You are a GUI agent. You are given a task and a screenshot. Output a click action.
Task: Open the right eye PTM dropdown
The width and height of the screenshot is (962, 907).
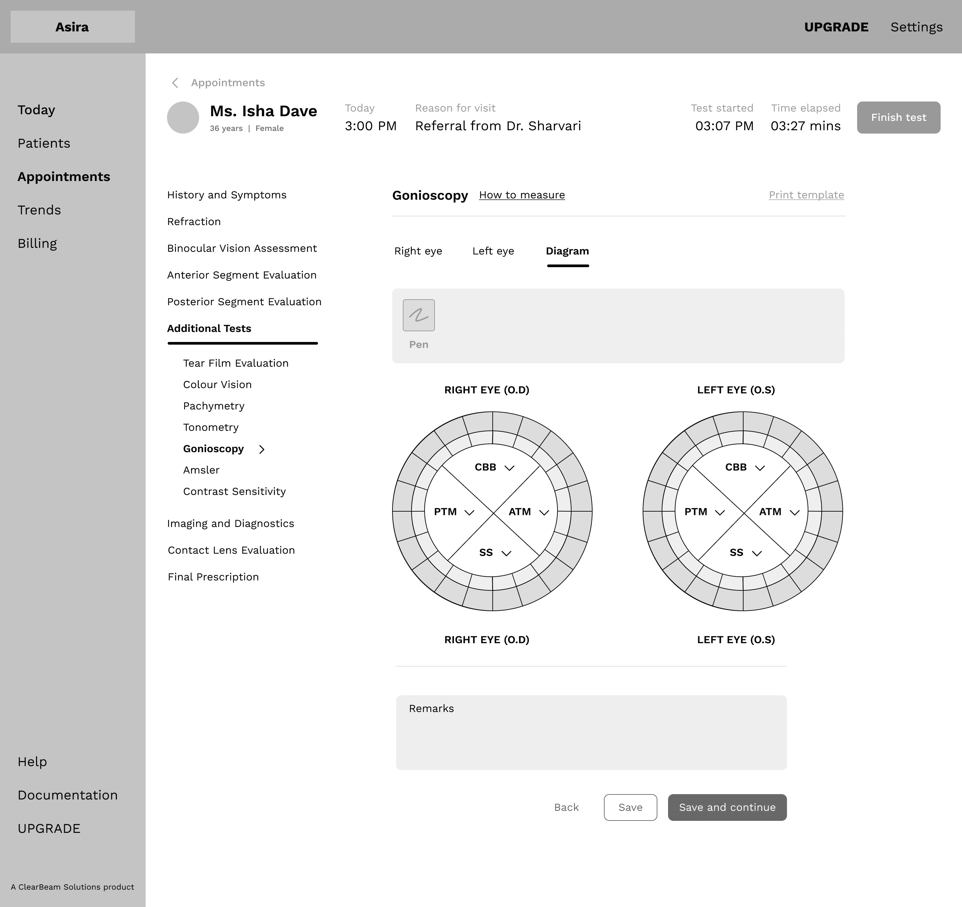pos(469,512)
